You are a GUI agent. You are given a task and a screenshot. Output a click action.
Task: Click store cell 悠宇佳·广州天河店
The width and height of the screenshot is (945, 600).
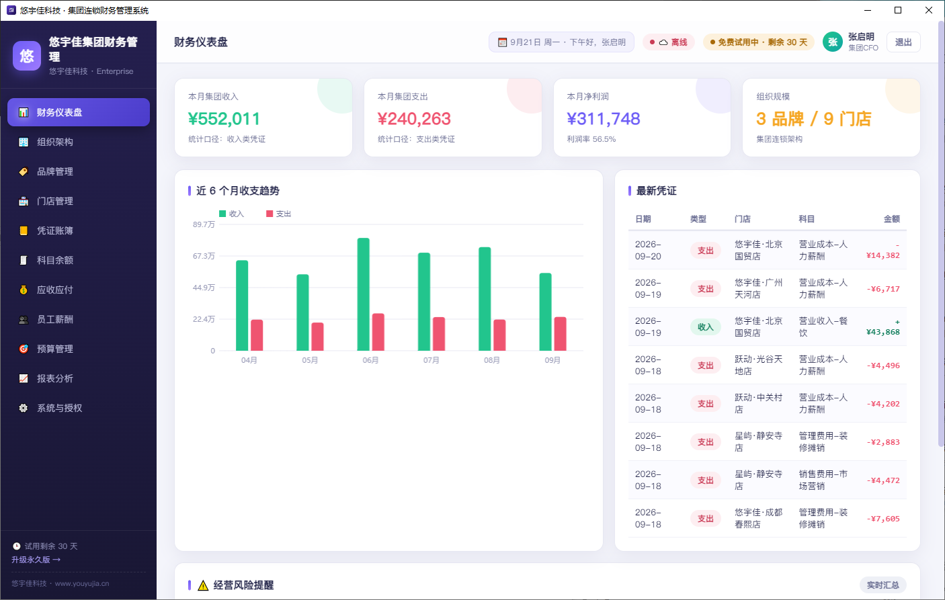pos(758,289)
